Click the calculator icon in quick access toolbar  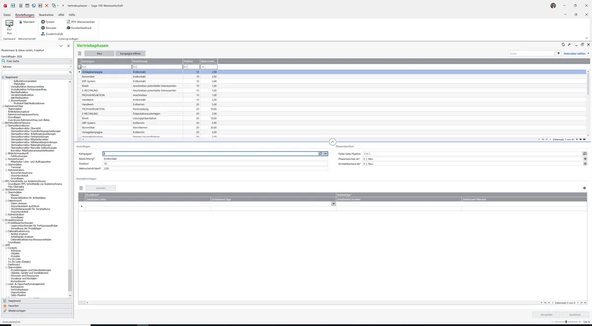(x=20, y=5)
